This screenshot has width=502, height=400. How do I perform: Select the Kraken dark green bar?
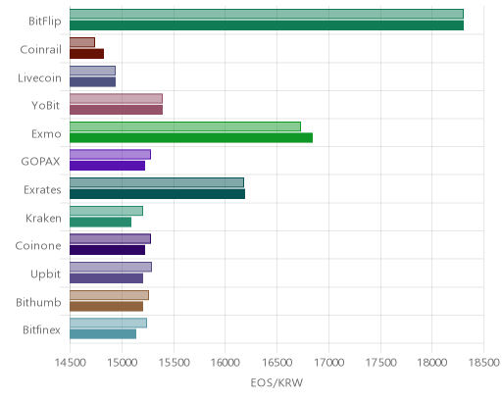coord(101,223)
